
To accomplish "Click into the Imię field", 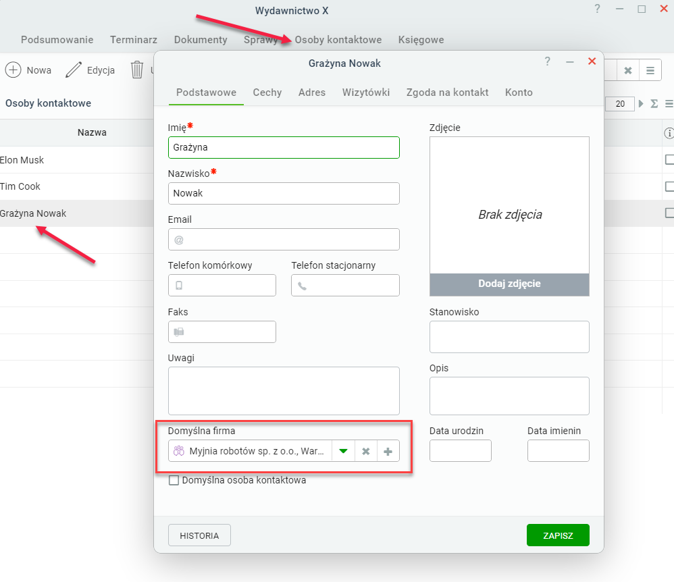I will click(x=284, y=147).
